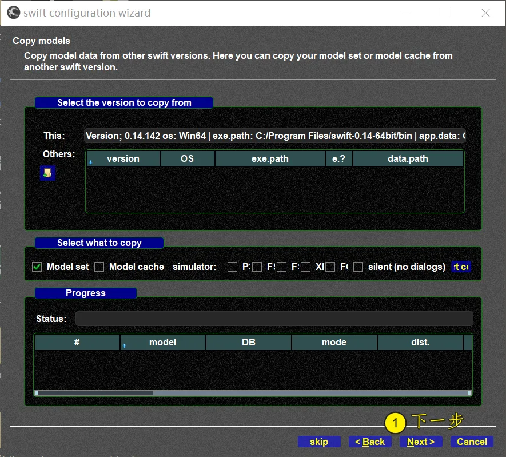The height and width of the screenshot is (457, 506).
Task: Click the Status text field
Action: [274, 319]
